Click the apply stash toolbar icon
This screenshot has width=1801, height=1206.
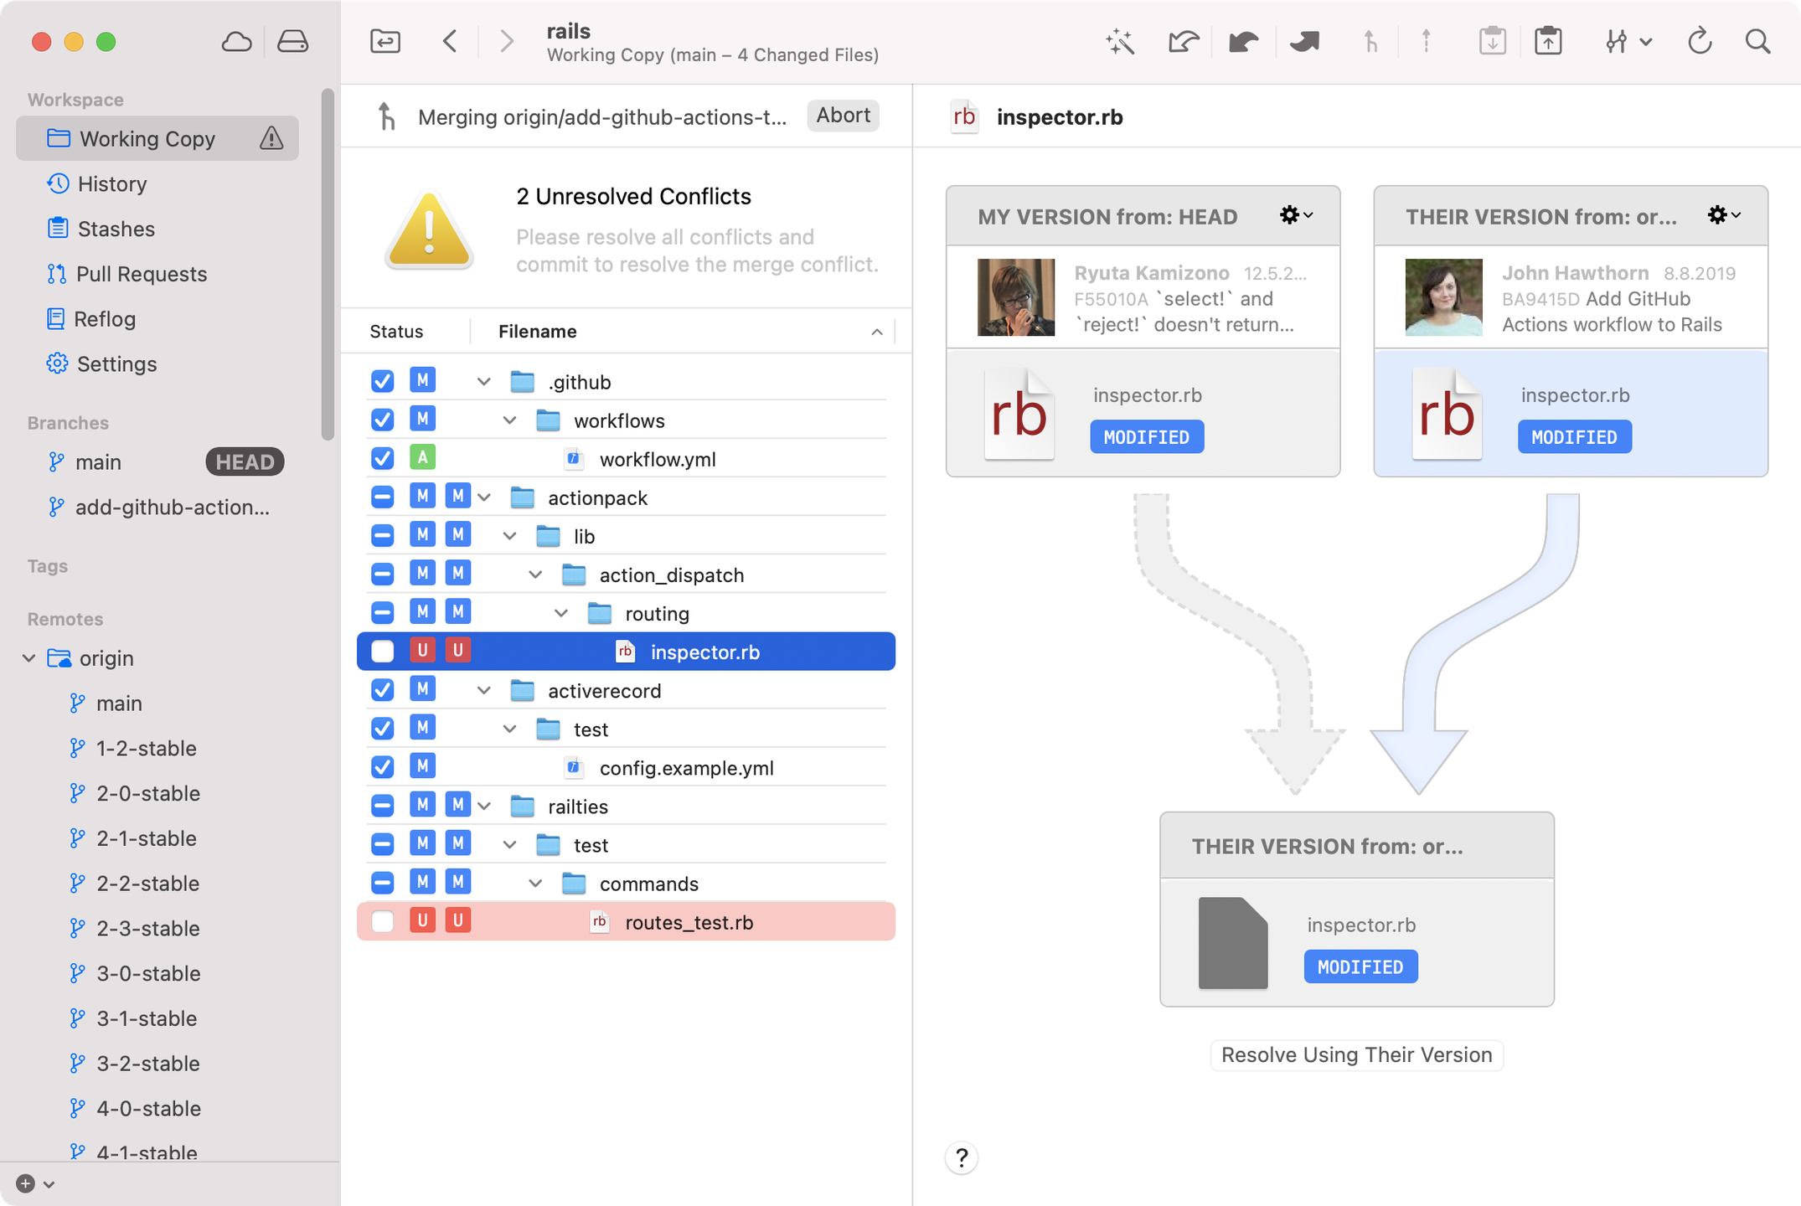point(1547,41)
